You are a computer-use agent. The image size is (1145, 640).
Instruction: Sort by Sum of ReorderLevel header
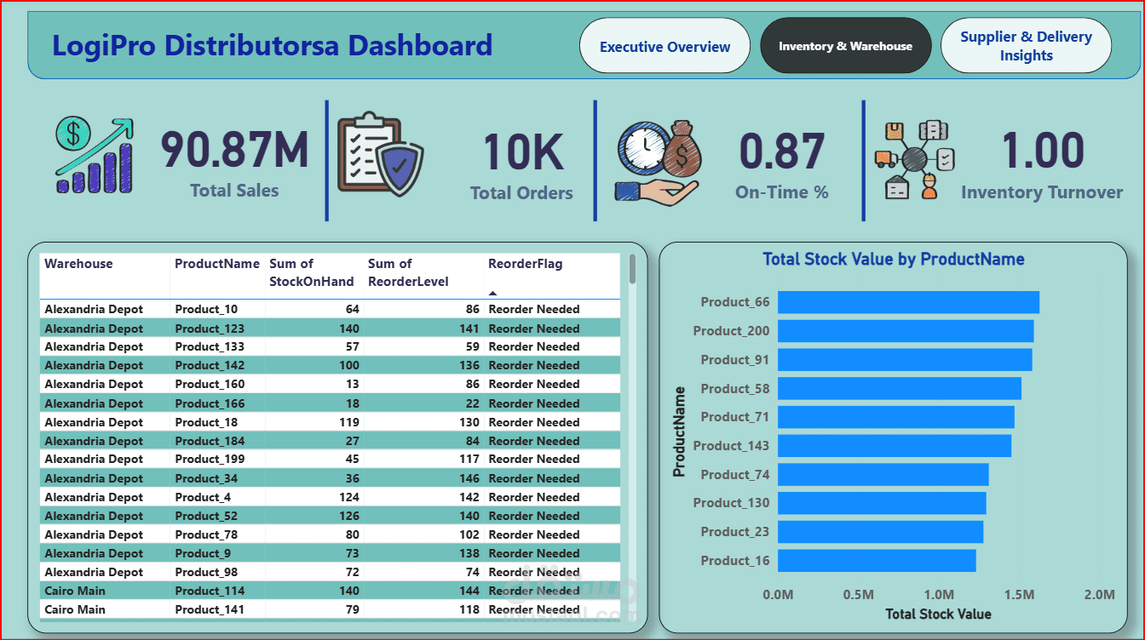click(x=408, y=272)
